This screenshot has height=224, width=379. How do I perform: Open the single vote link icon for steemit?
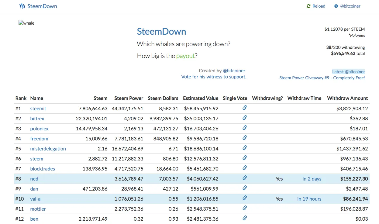[245, 108]
